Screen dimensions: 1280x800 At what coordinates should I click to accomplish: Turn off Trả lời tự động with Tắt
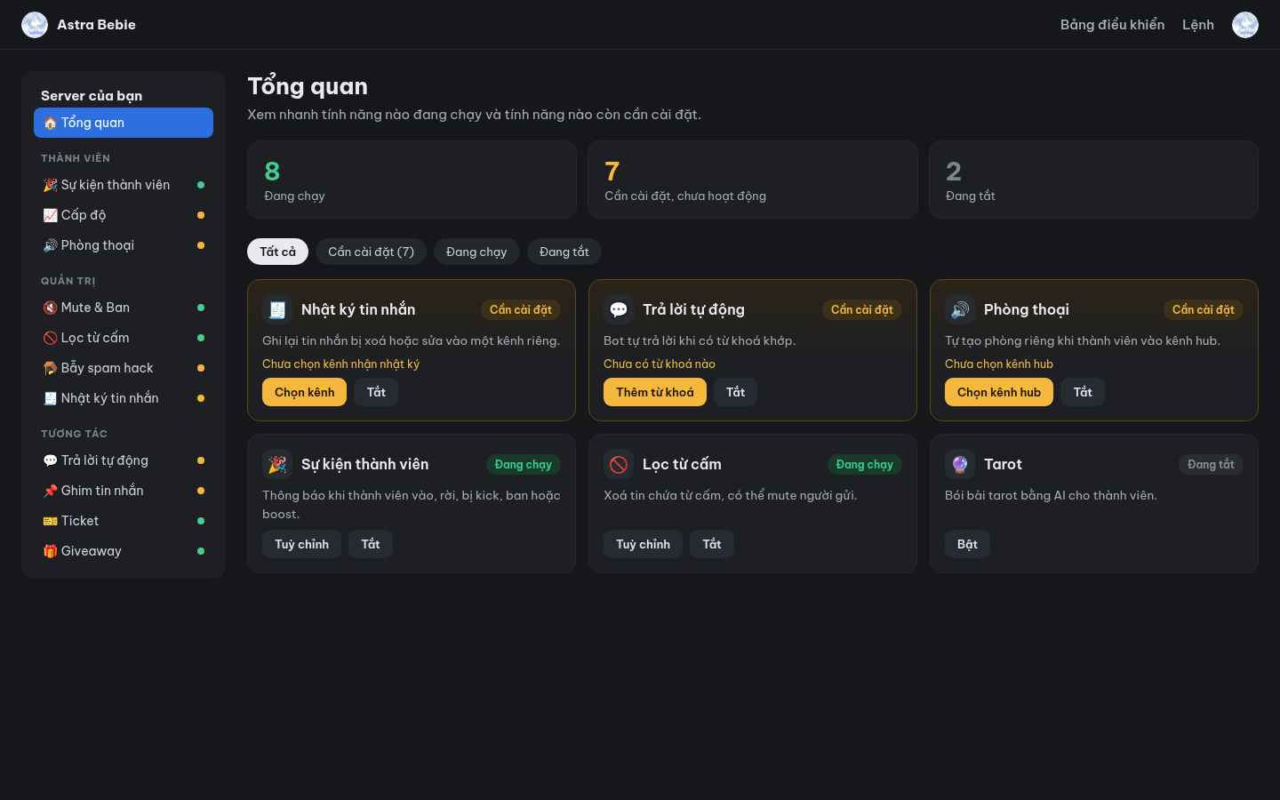(735, 392)
